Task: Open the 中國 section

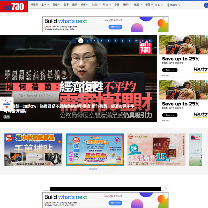Action: (x=117, y=5)
